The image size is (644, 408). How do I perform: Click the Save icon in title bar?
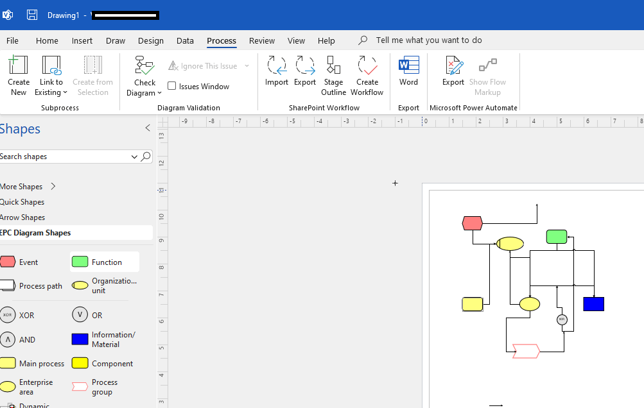click(x=32, y=15)
